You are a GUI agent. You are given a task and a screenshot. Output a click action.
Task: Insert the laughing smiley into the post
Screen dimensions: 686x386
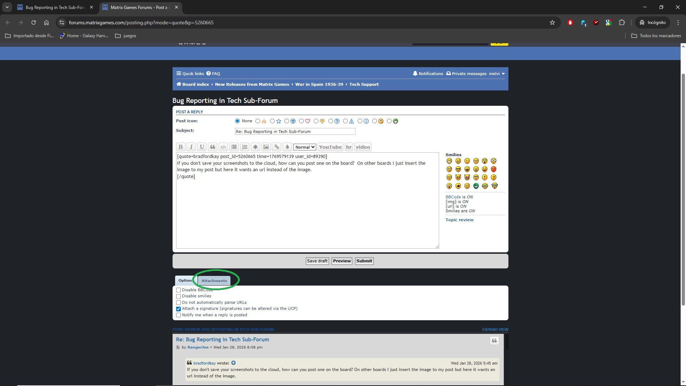(x=467, y=169)
